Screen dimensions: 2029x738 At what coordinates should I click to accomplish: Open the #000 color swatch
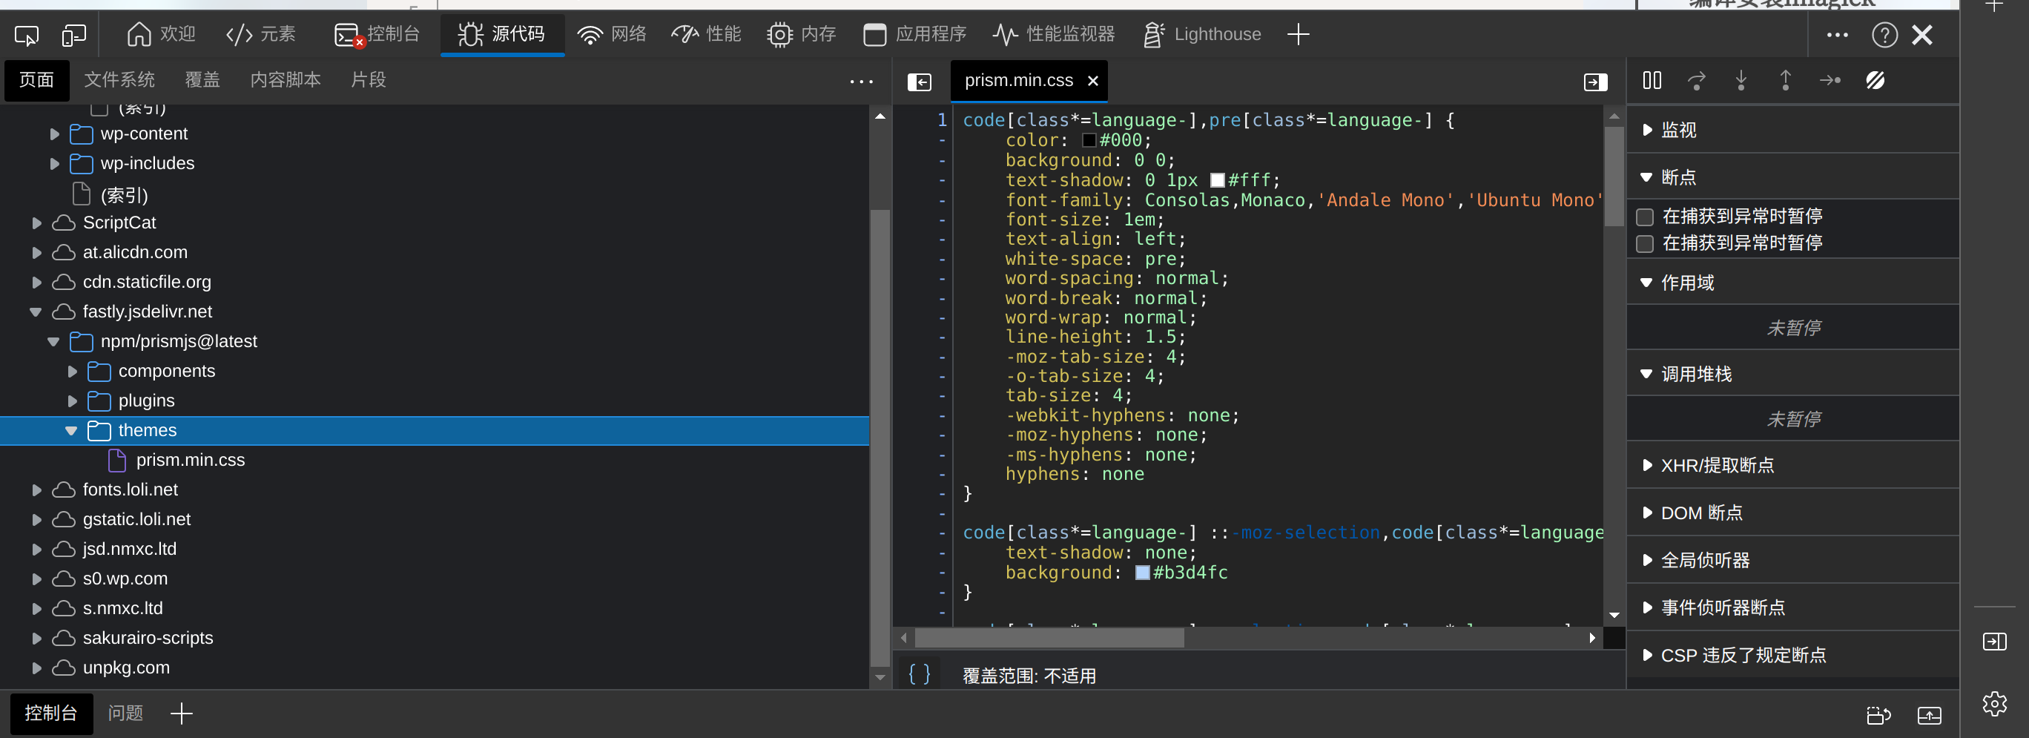(1089, 140)
